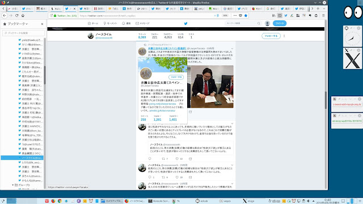Open the hover card 1,401 followers count
Image resolution: width=363 pixels, height=204 pixels.
pos(173,118)
